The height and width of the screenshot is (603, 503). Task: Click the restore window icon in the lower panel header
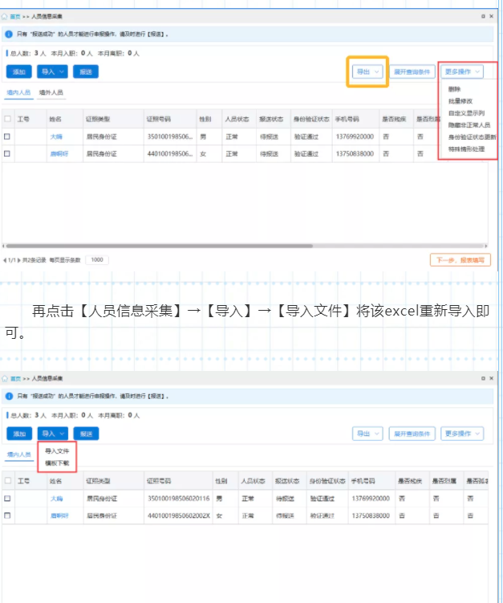[481, 378]
